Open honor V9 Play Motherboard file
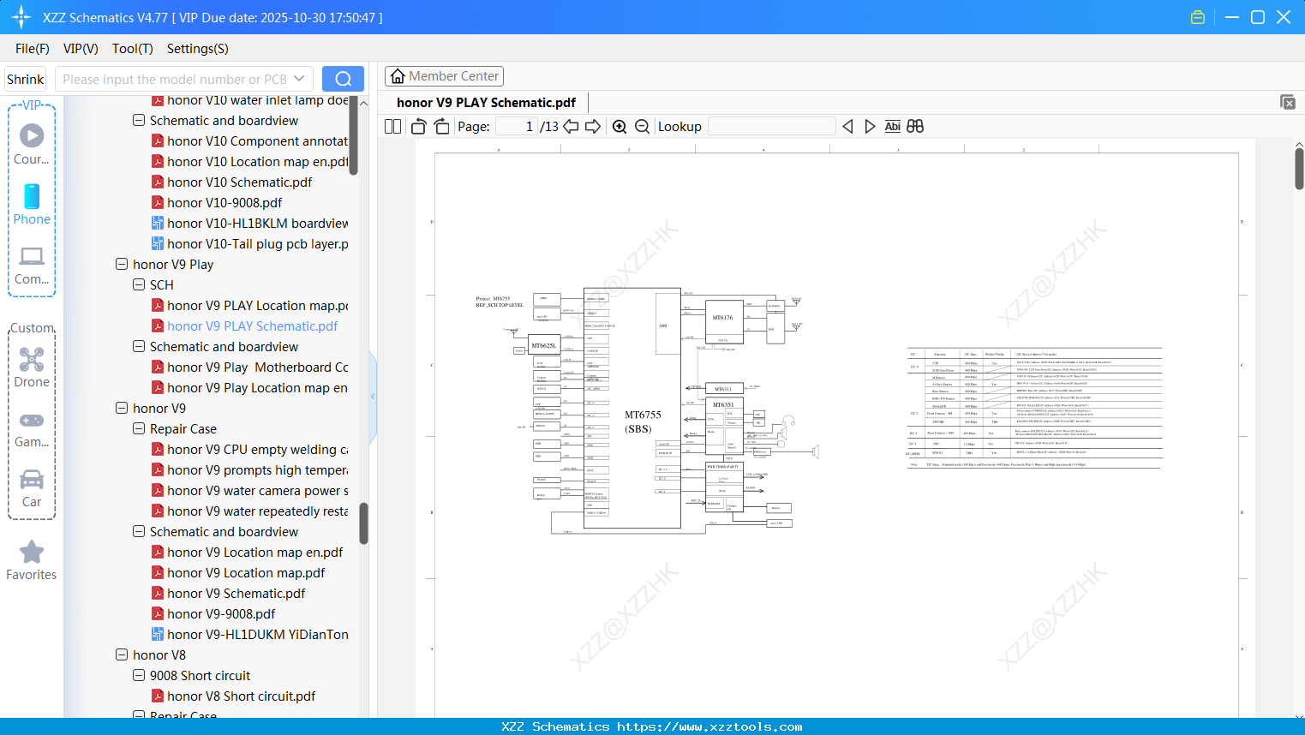This screenshot has width=1305, height=735. [249, 367]
